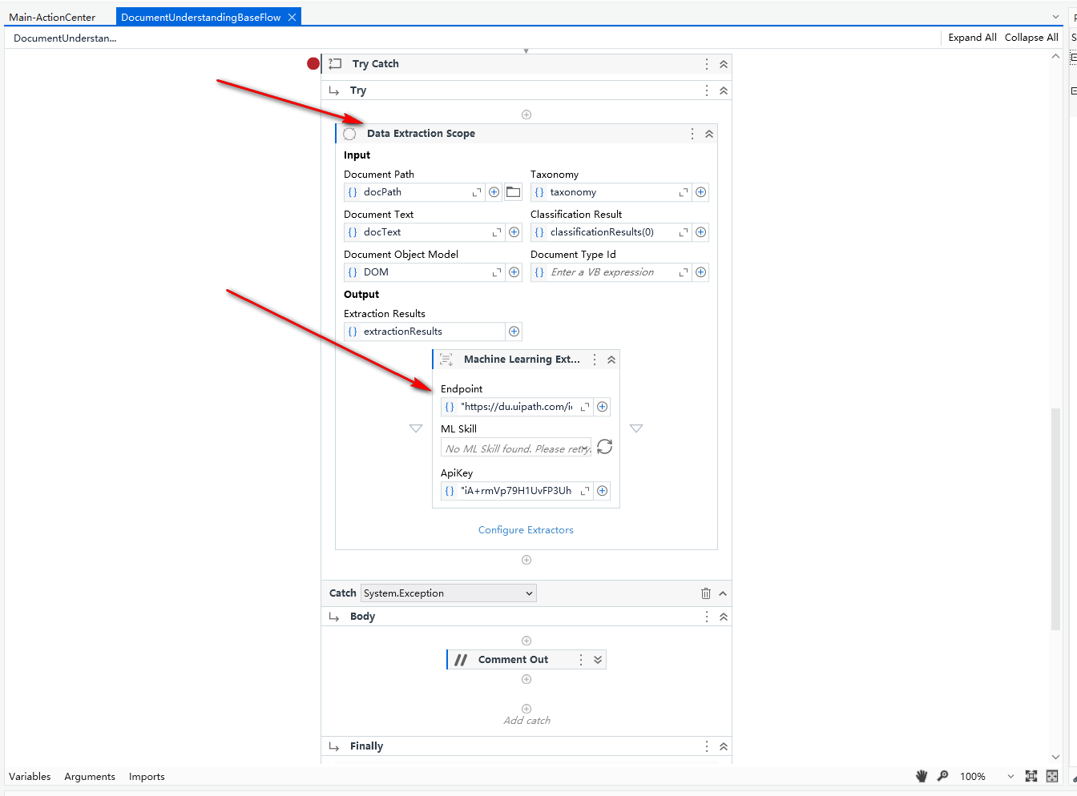
Task: Browse for document file with folder icon
Action: click(514, 192)
